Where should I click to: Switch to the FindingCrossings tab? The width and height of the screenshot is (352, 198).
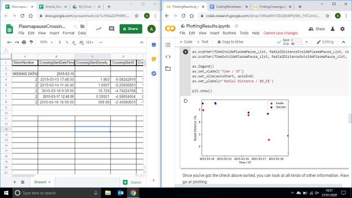point(272,7)
